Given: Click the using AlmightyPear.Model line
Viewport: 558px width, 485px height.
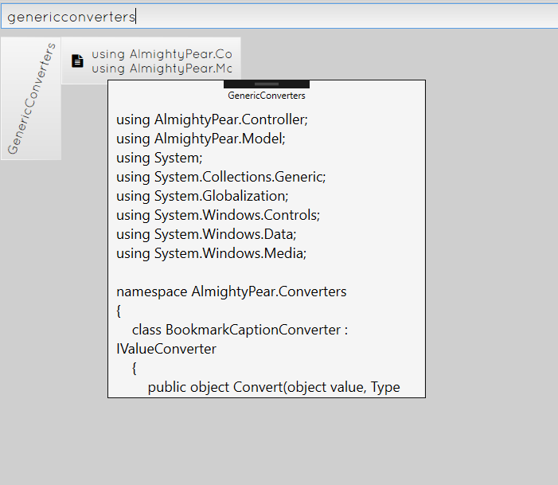Looking at the screenshot, I should point(201,139).
